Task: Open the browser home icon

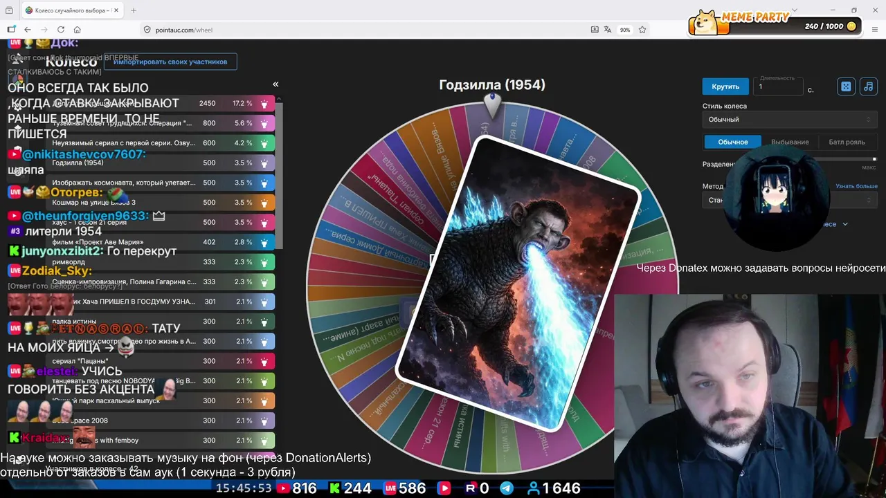Action: point(78,30)
